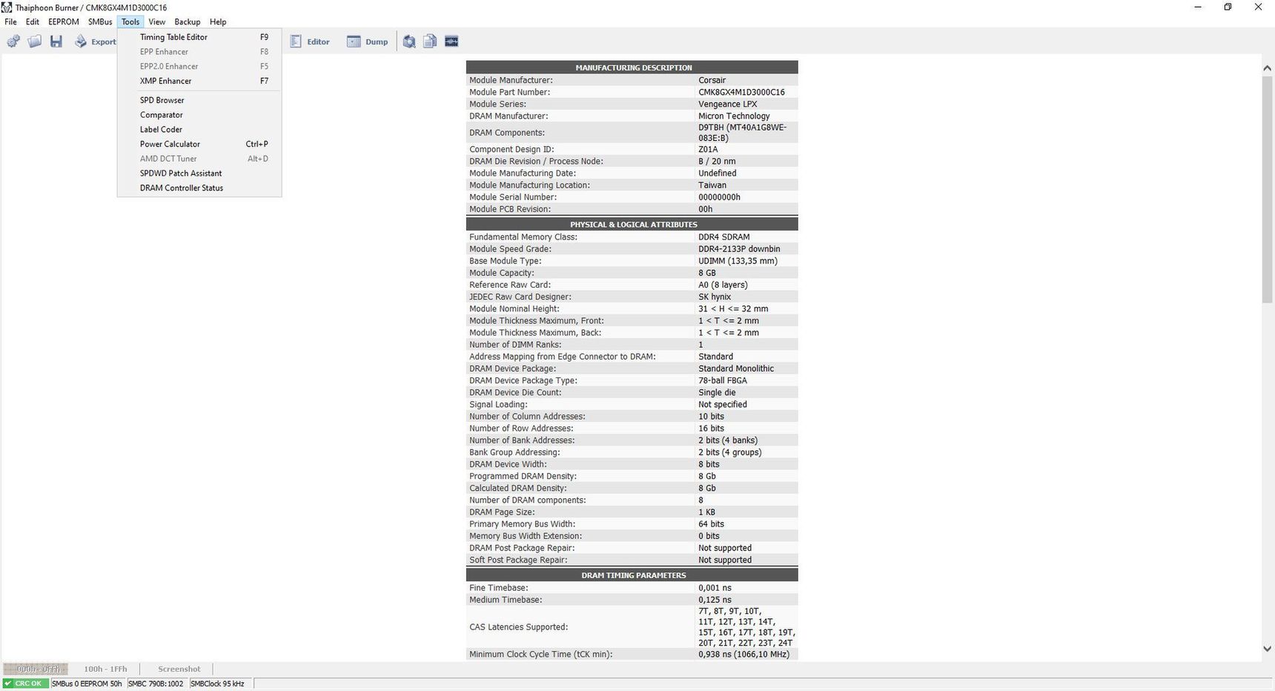This screenshot has height=691, width=1275.
Task: Click the vertical scrollbar down arrow
Action: (x=1267, y=649)
